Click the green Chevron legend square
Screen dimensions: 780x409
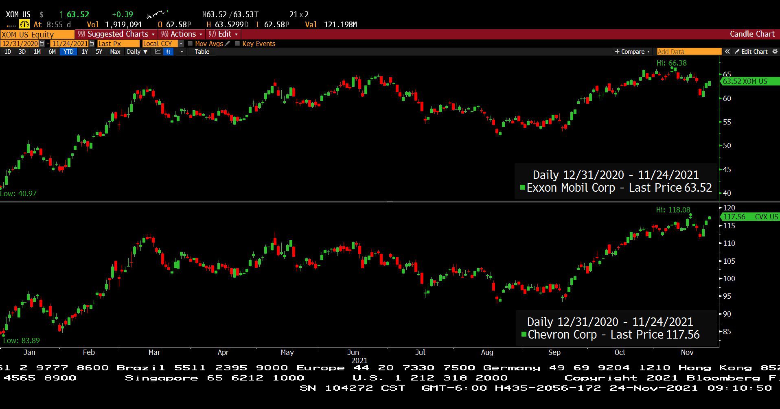pos(524,335)
